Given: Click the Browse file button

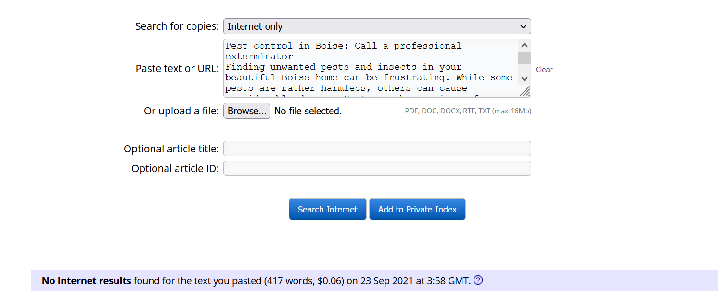Looking at the screenshot, I should pyautogui.click(x=247, y=111).
